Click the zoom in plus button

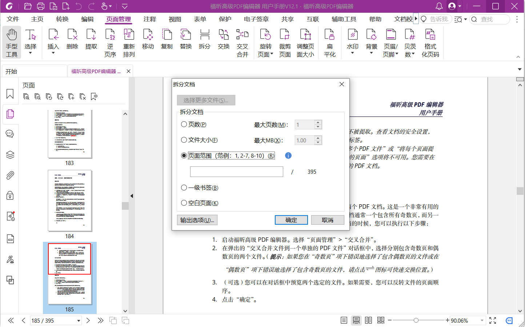tap(448, 320)
